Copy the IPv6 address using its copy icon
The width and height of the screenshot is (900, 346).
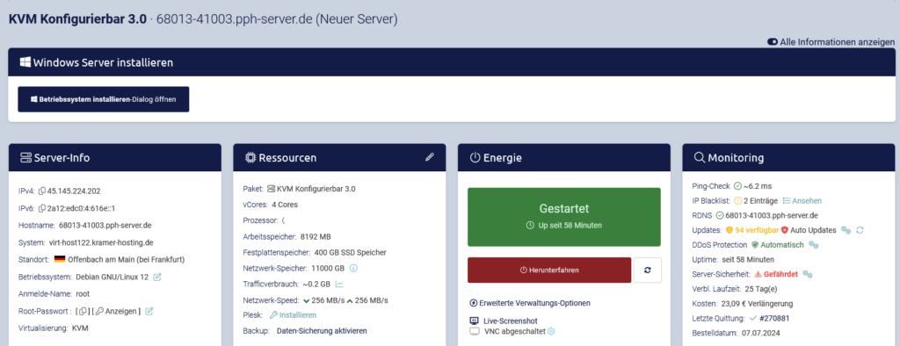(x=42, y=208)
